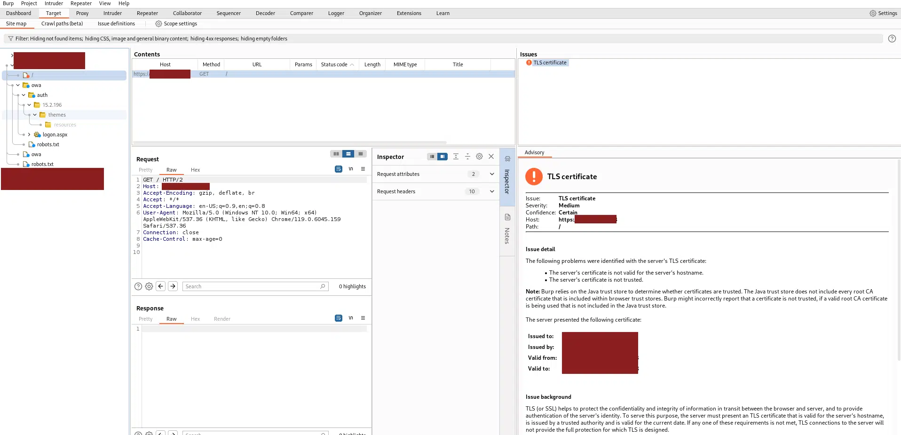The image size is (901, 435).
Task: Click the Request search help icon
Action: click(x=138, y=286)
